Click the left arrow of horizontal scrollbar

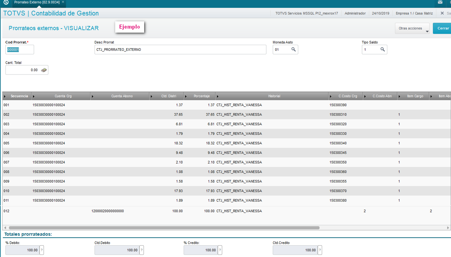[5, 228]
